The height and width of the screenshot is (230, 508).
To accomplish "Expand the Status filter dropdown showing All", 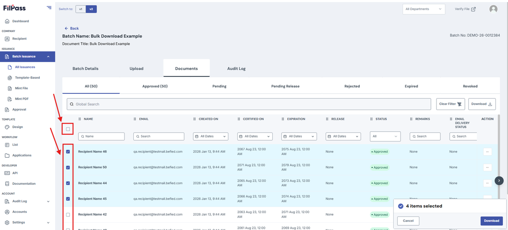I will point(385,136).
